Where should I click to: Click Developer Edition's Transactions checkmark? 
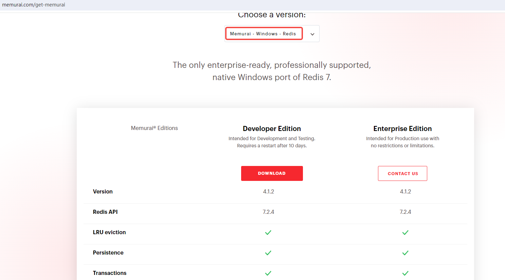coord(268,273)
